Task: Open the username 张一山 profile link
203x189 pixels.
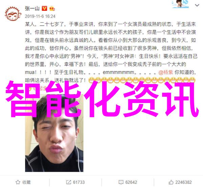Action: point(32,8)
